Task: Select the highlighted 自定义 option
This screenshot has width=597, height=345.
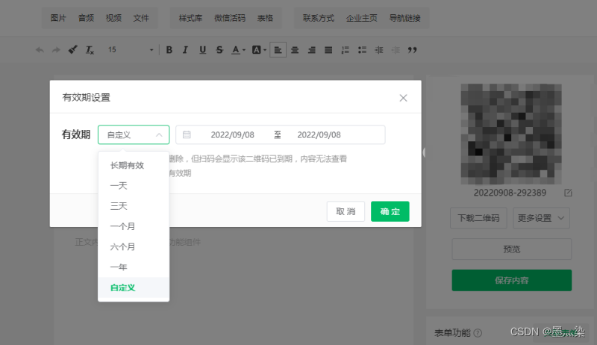Action: (x=134, y=287)
